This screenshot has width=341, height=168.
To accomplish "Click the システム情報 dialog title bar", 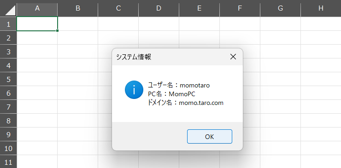I will [x=170, y=57].
